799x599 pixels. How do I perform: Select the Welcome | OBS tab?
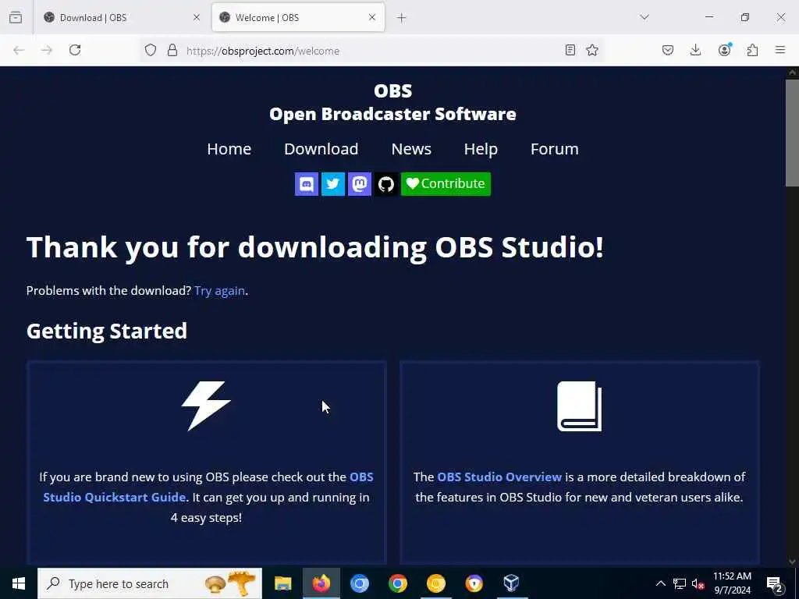point(298,18)
